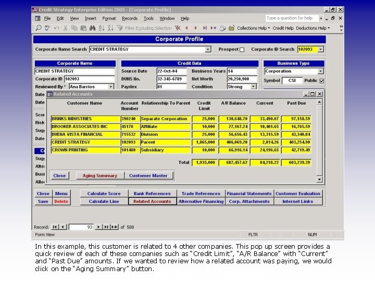This screenshot has height=281, width=375.
Task: Click Related Accounts window title icon
Action: (x=50, y=94)
